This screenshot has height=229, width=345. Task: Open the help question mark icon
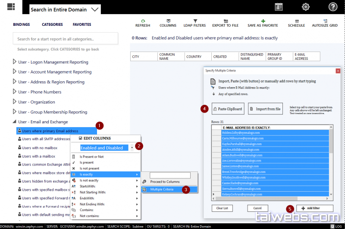[333, 7]
